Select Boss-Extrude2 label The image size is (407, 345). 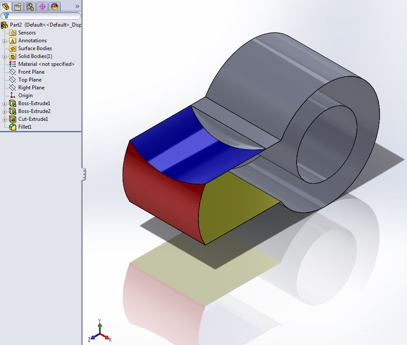[34, 111]
